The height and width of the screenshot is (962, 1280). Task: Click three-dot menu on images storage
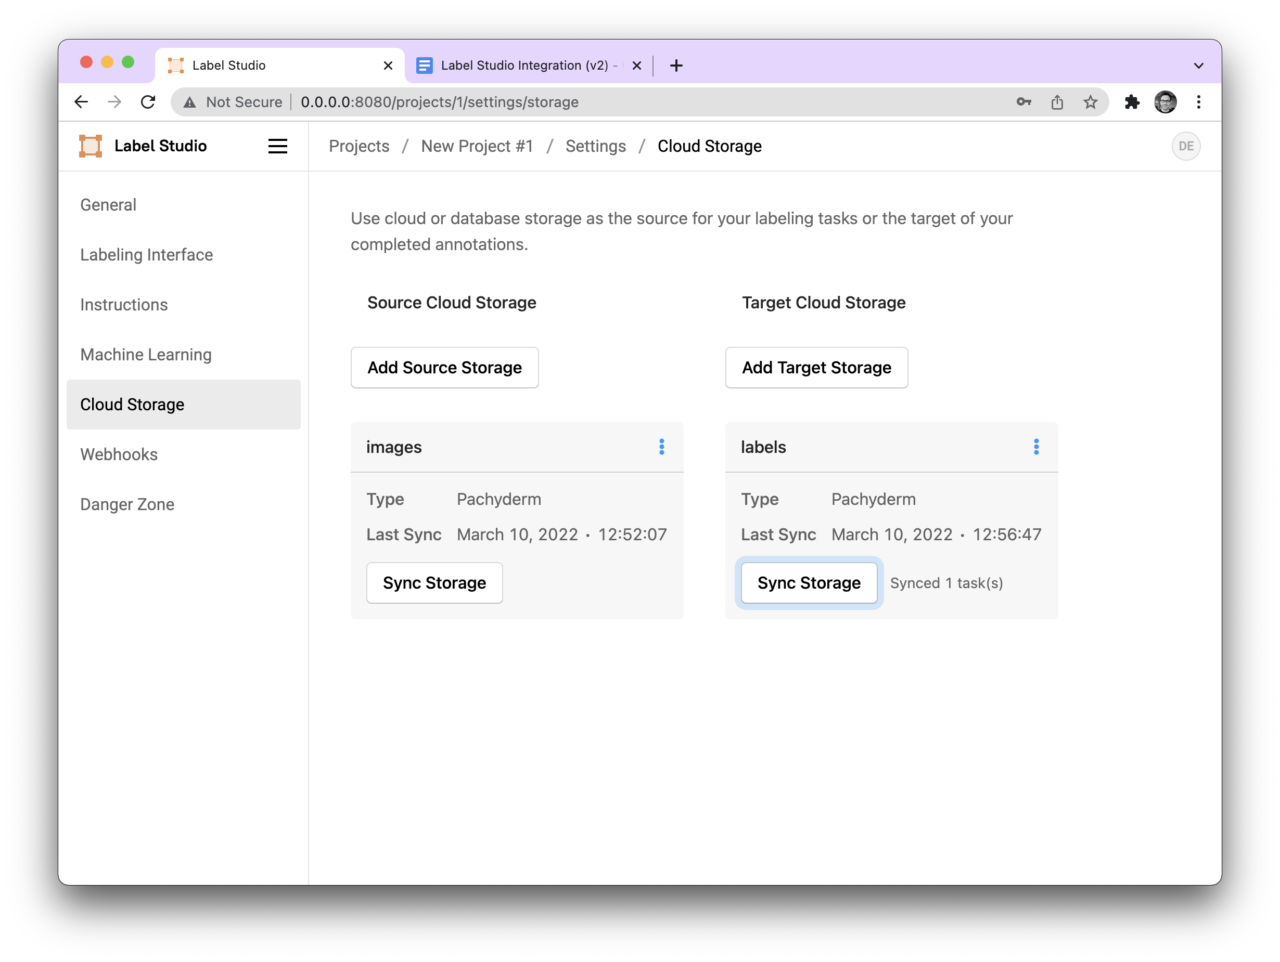pyautogui.click(x=662, y=447)
